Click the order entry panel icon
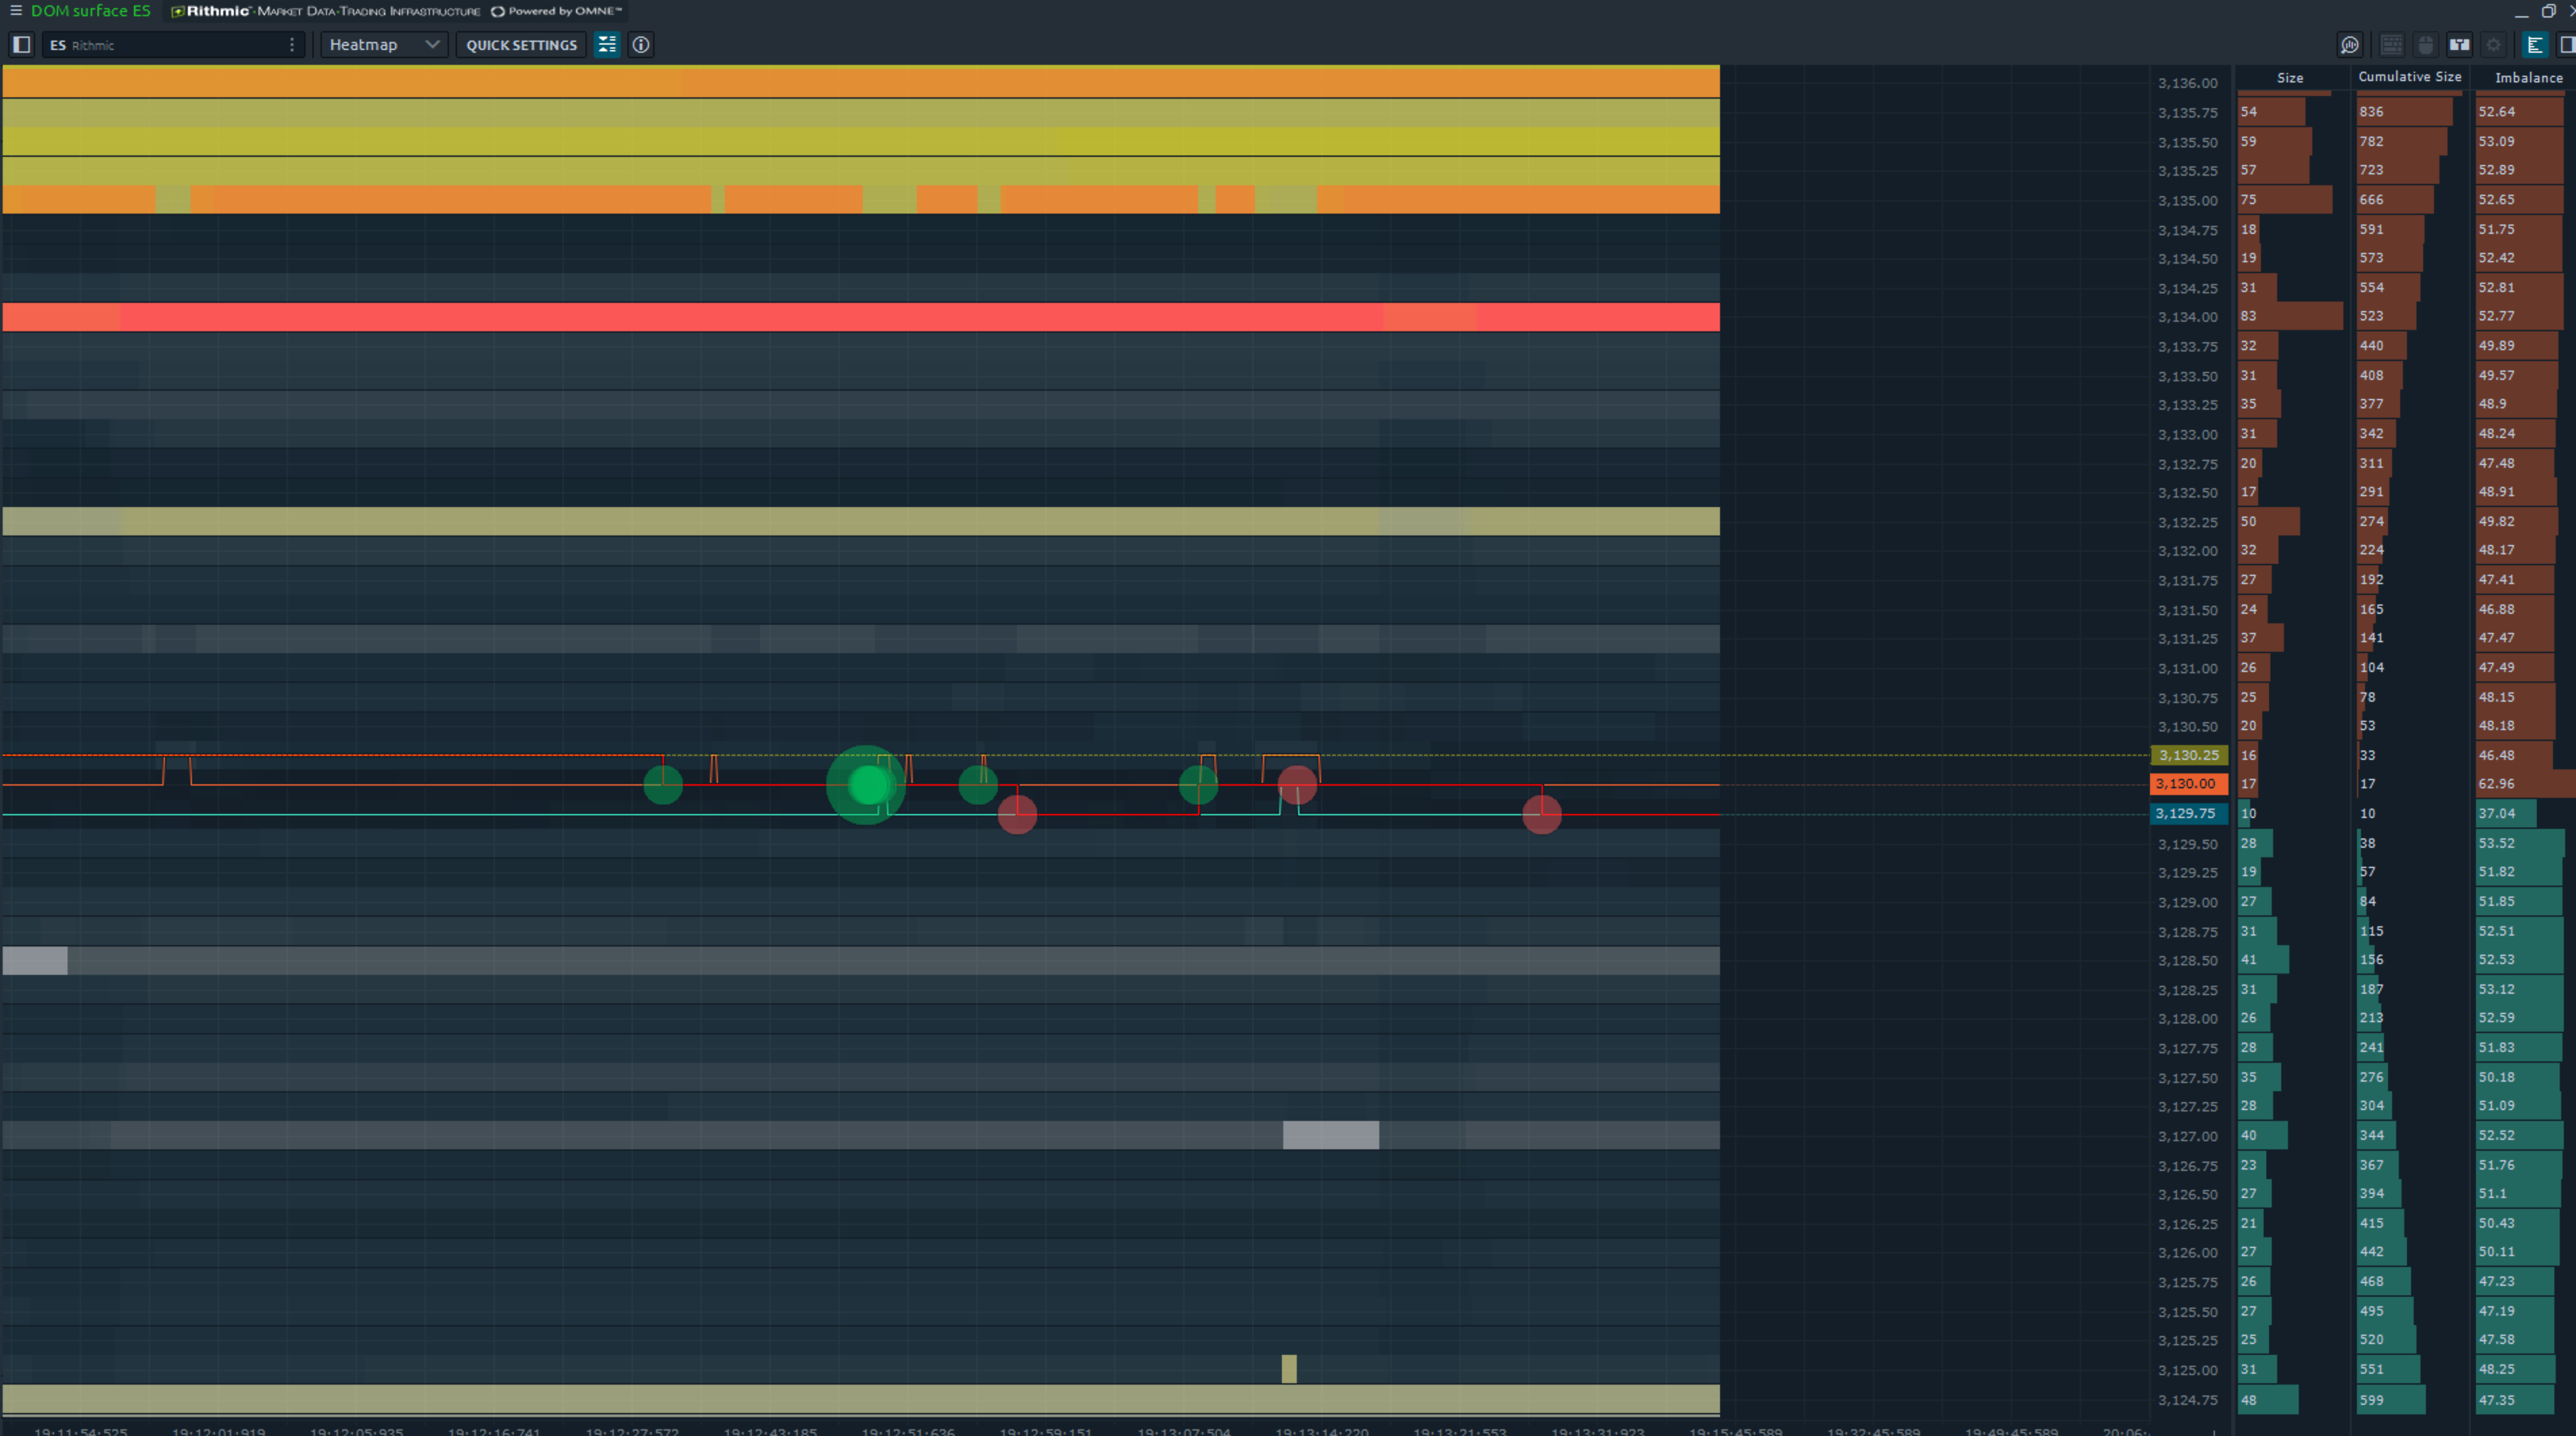2576x1436 pixels. coord(2459,45)
